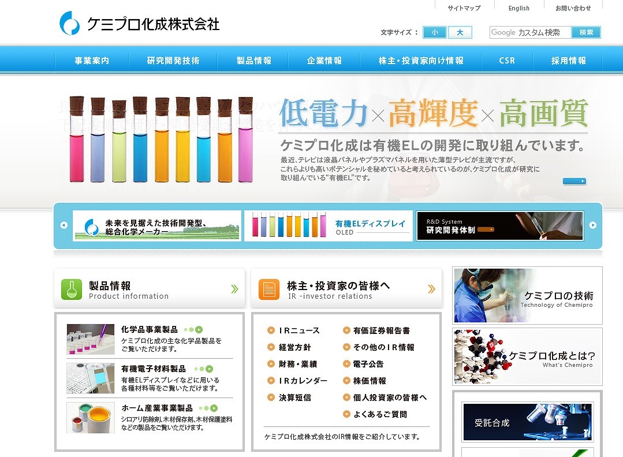Click the orange bullet icon beside 経営方針
The image size is (623, 457).
[271, 347]
